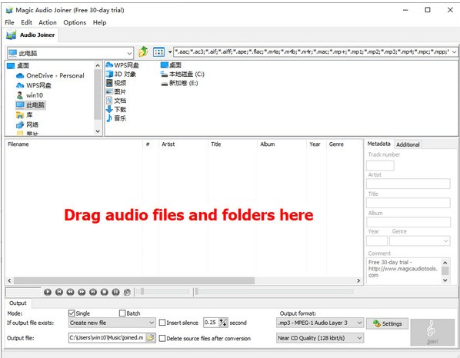Switch to the Additional tab
460x358 pixels.
coord(408,144)
